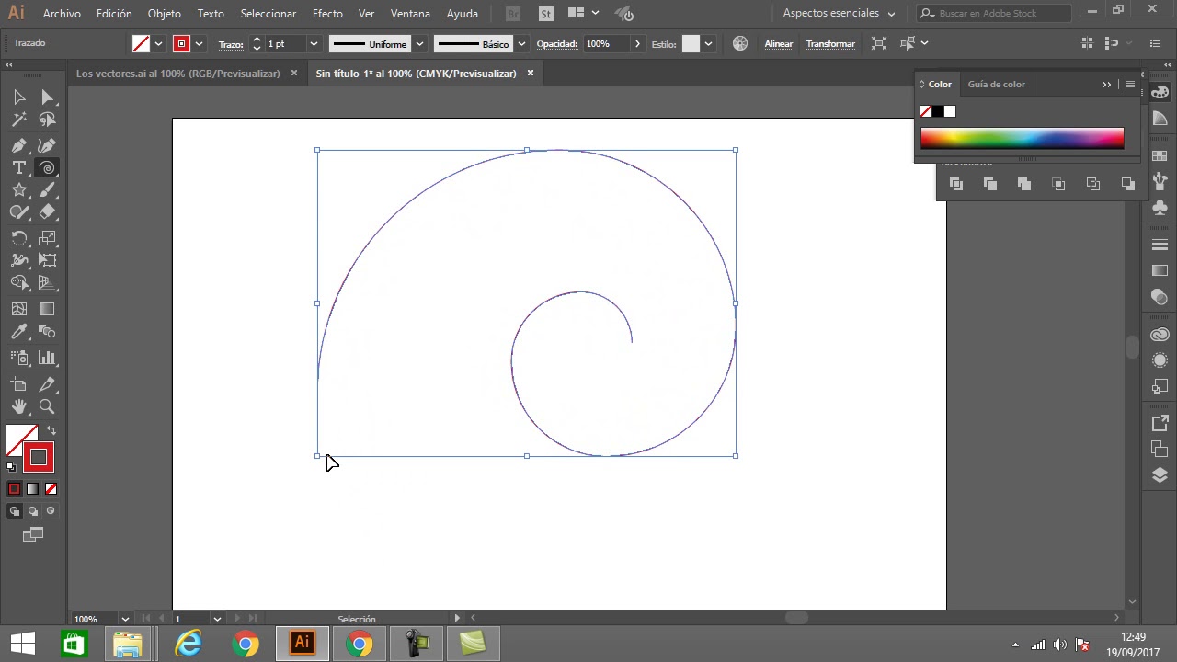Select the Scale tool
The height and width of the screenshot is (662, 1177).
coord(47,238)
